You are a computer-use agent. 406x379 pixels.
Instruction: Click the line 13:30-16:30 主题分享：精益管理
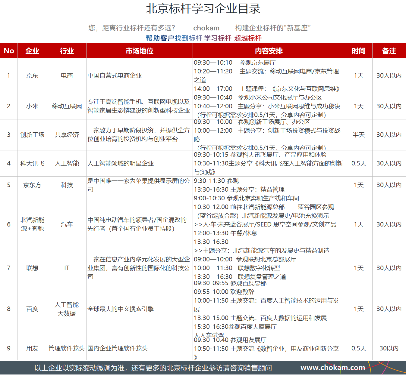pyautogui.click(x=239, y=189)
